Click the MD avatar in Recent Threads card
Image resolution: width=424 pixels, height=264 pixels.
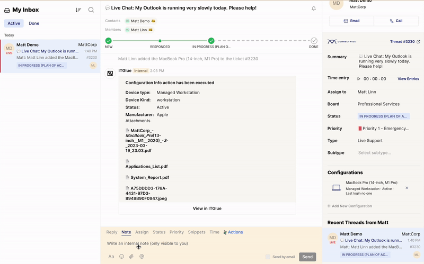click(333, 239)
